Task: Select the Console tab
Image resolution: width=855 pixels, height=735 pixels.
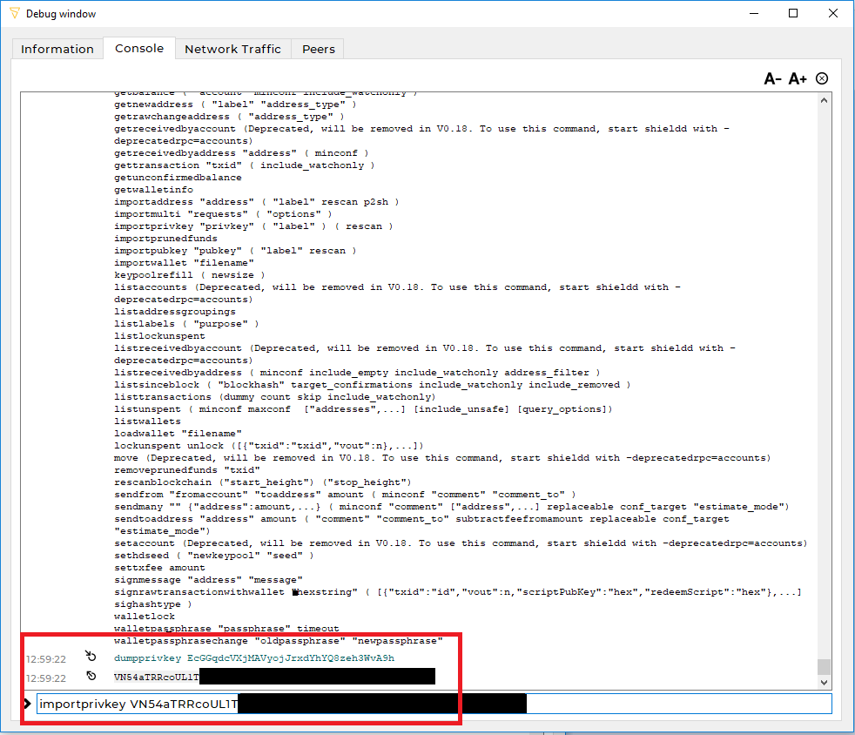Action: click(139, 49)
